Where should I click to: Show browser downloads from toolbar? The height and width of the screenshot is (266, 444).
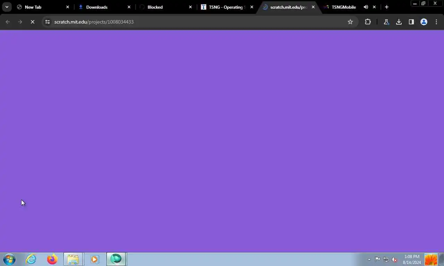pos(399,22)
